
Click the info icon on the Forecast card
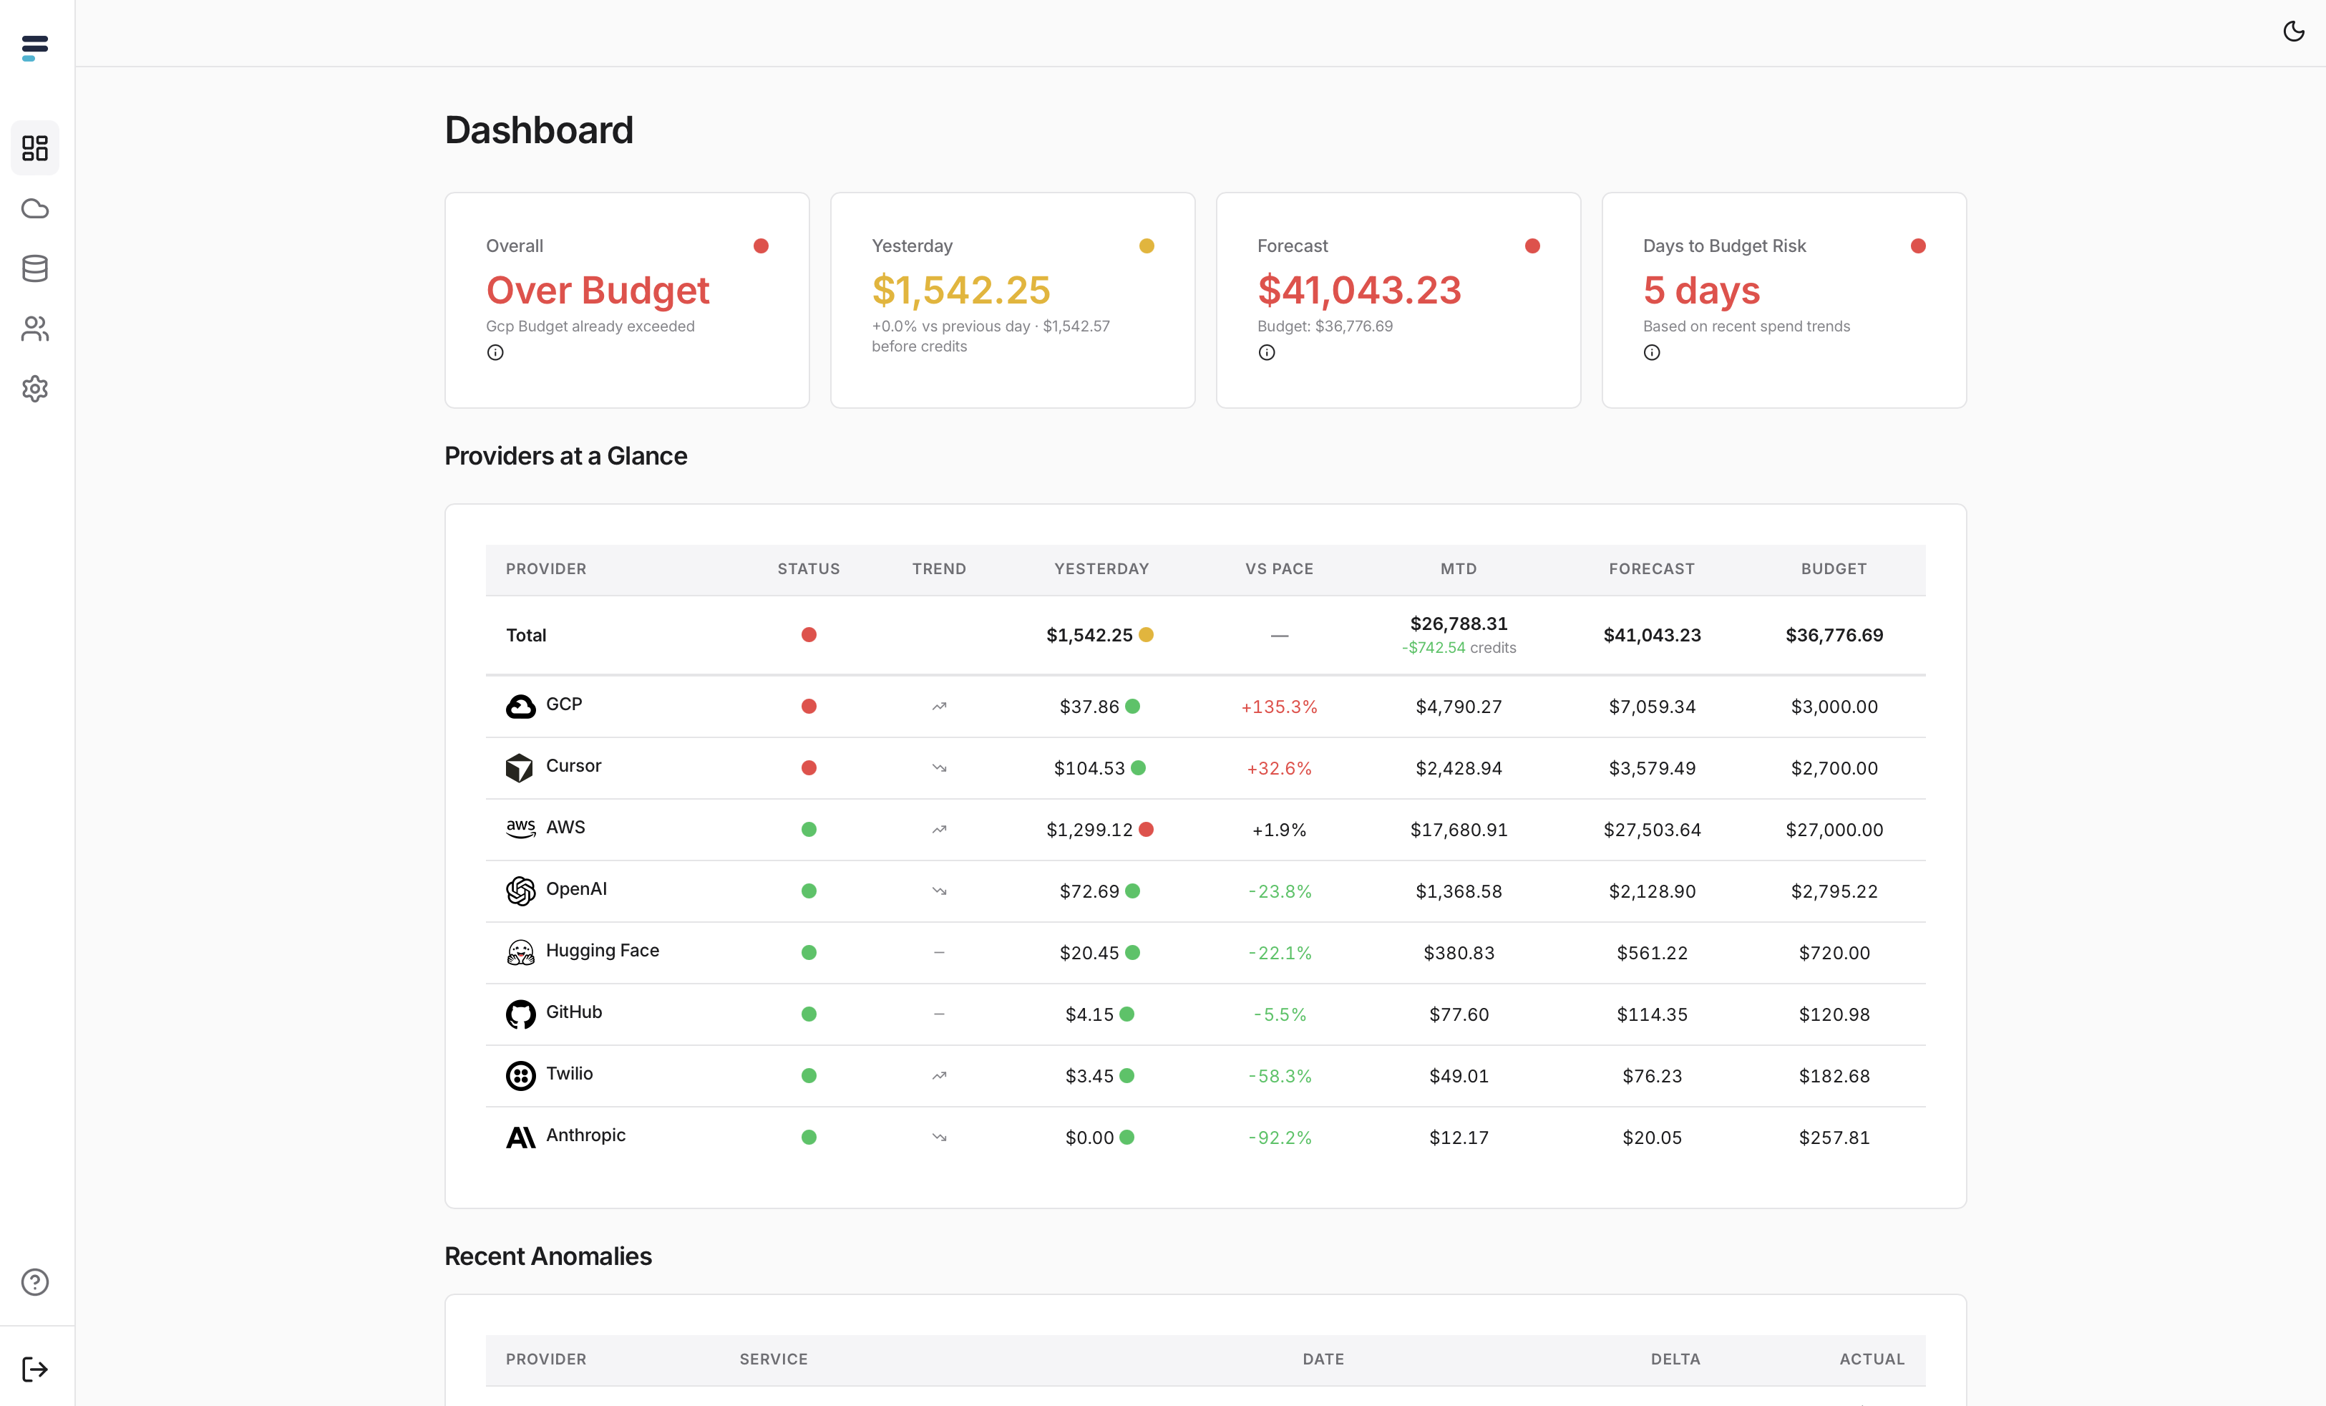tap(1267, 352)
